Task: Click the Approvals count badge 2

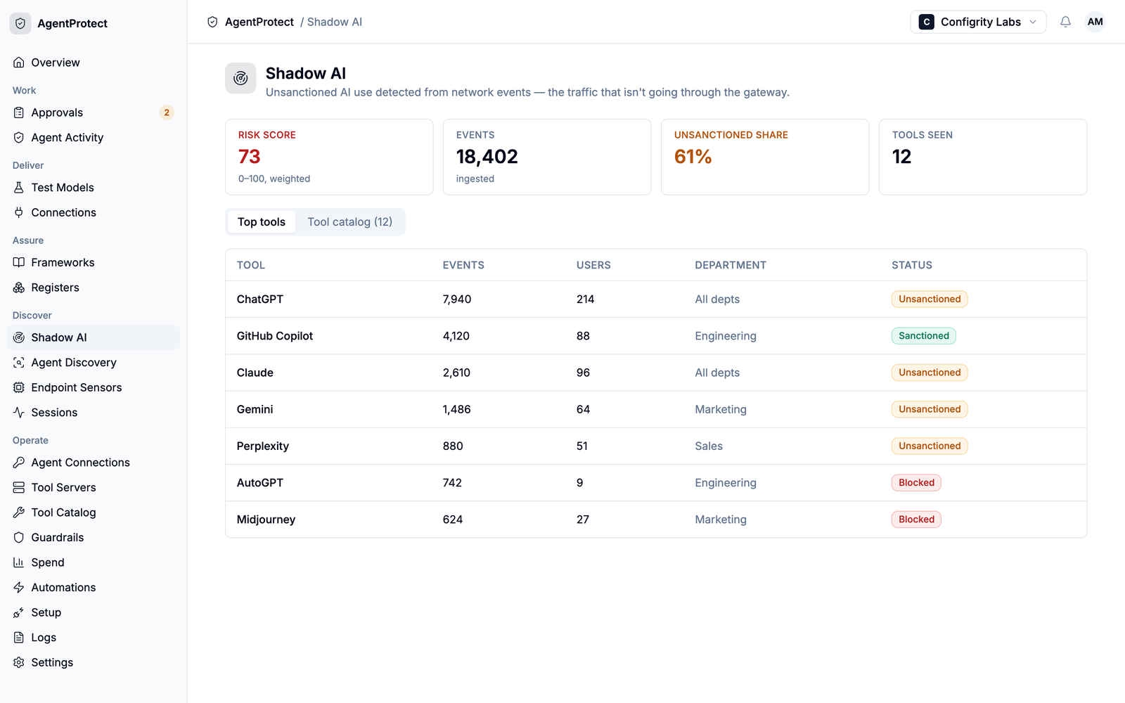Action: [x=167, y=112]
